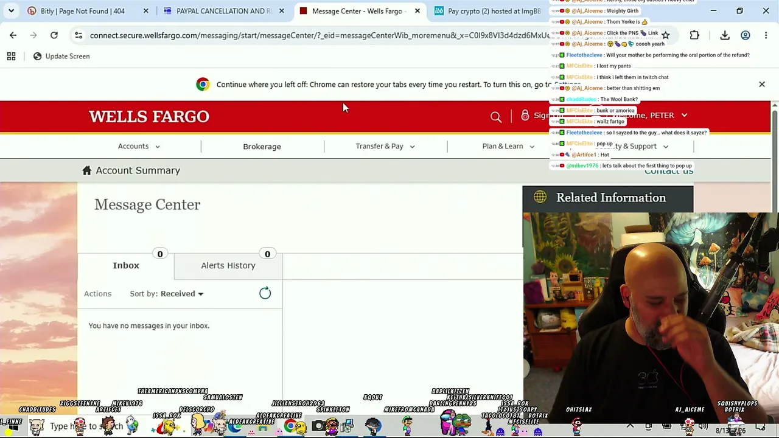Close the Bitly Page Not Found tab
Screen dimensions: 779x438
tap(145, 11)
